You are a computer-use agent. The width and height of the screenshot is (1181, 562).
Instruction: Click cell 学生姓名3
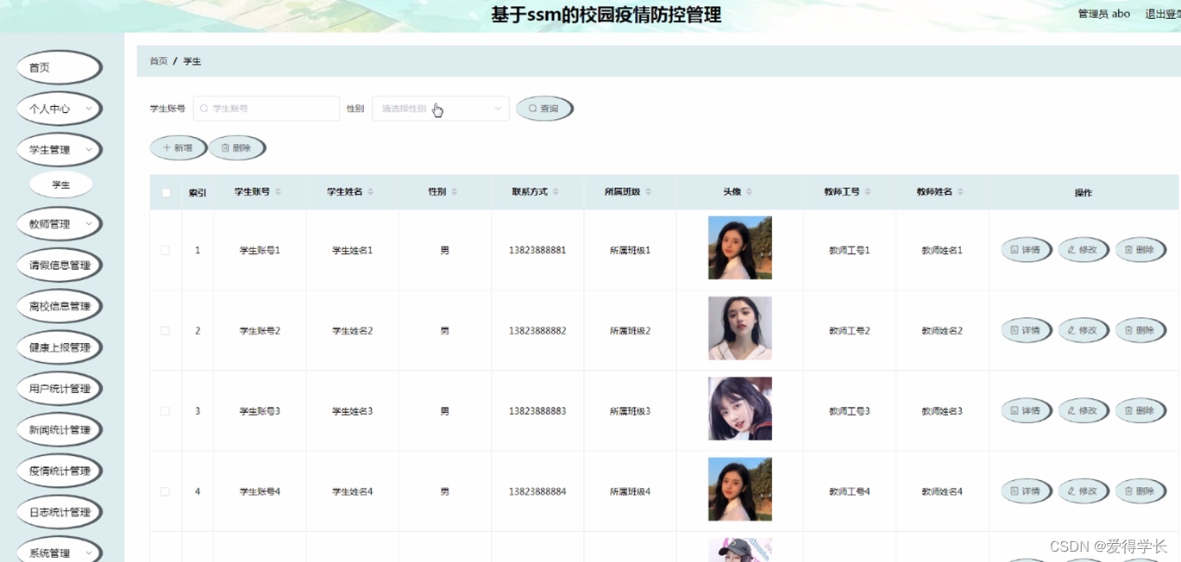coord(353,411)
